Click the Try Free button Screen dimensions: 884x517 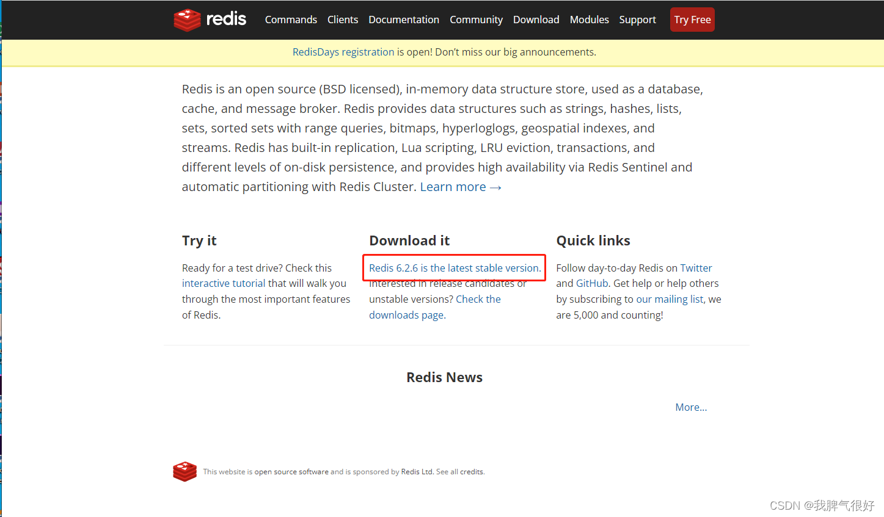(x=692, y=20)
